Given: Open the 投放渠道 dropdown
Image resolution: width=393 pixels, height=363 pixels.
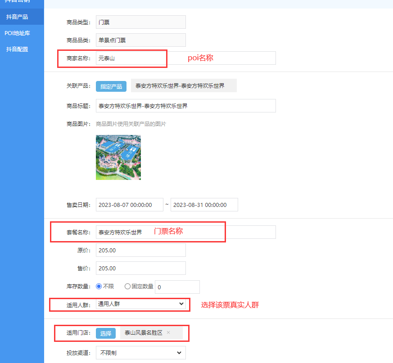Looking at the screenshot, I should 140,353.
